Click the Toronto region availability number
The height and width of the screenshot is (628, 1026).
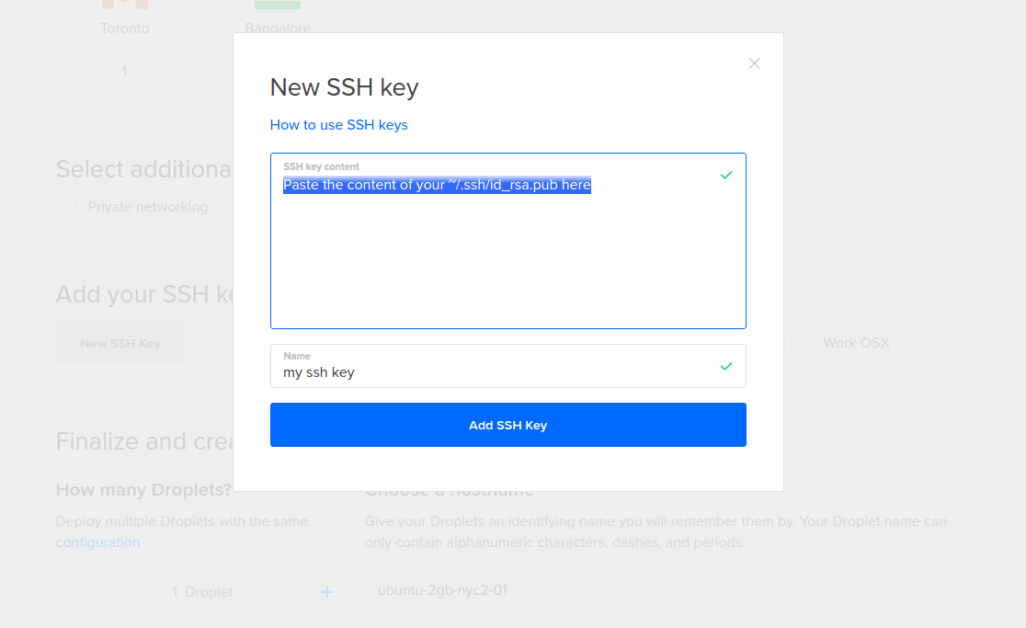pyautogui.click(x=124, y=70)
